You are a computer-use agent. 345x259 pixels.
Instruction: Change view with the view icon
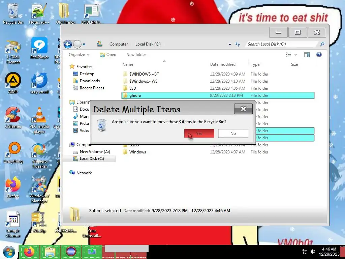(x=288, y=55)
